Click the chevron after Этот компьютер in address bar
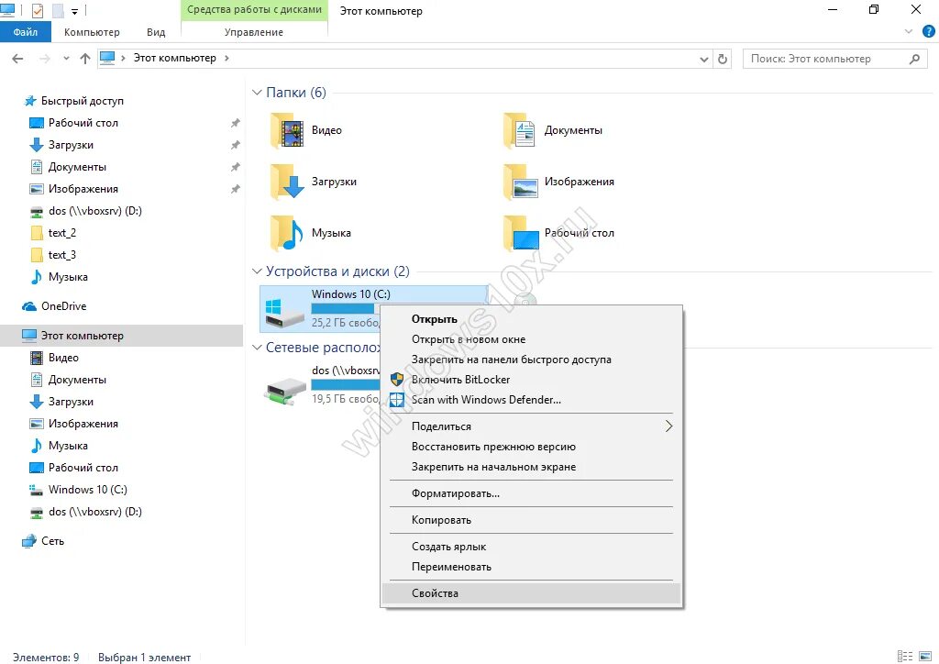 pyautogui.click(x=226, y=58)
